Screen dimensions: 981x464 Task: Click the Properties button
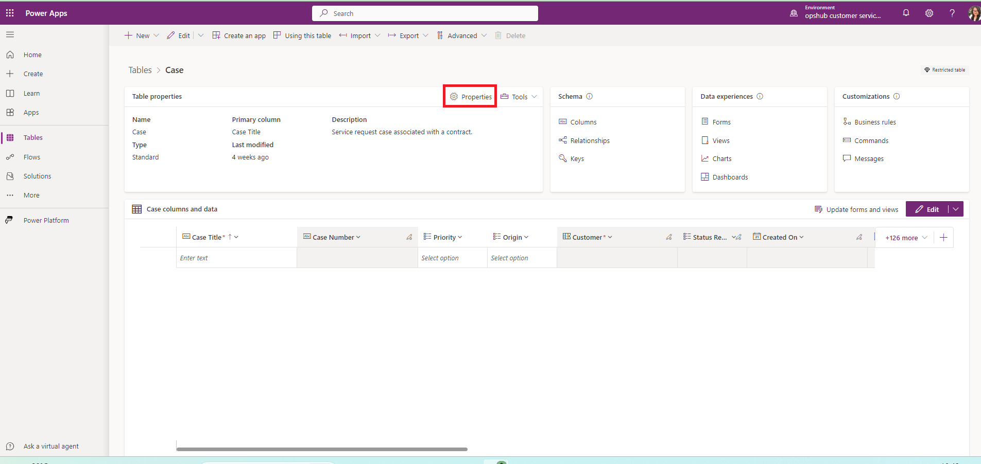471,97
